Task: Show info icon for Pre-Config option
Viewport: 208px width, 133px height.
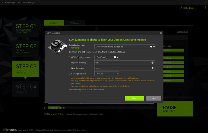Action: click(115, 57)
